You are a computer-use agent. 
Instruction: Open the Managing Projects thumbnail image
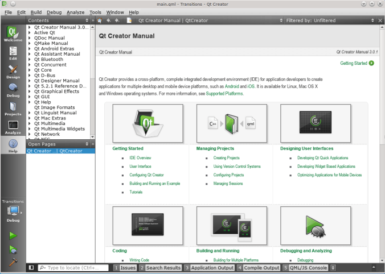click(x=232, y=123)
